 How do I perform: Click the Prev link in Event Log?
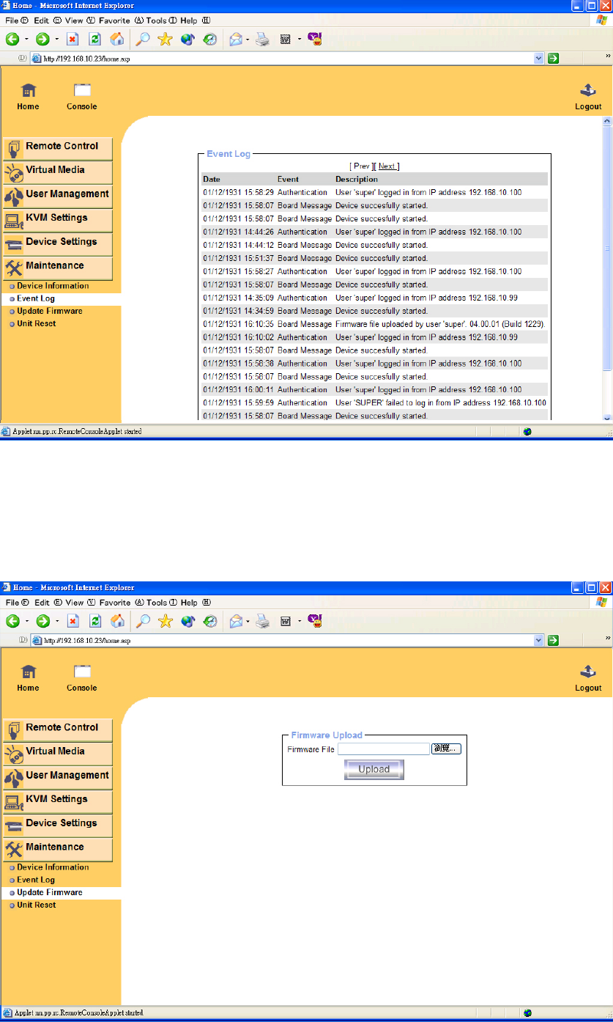tap(362, 166)
